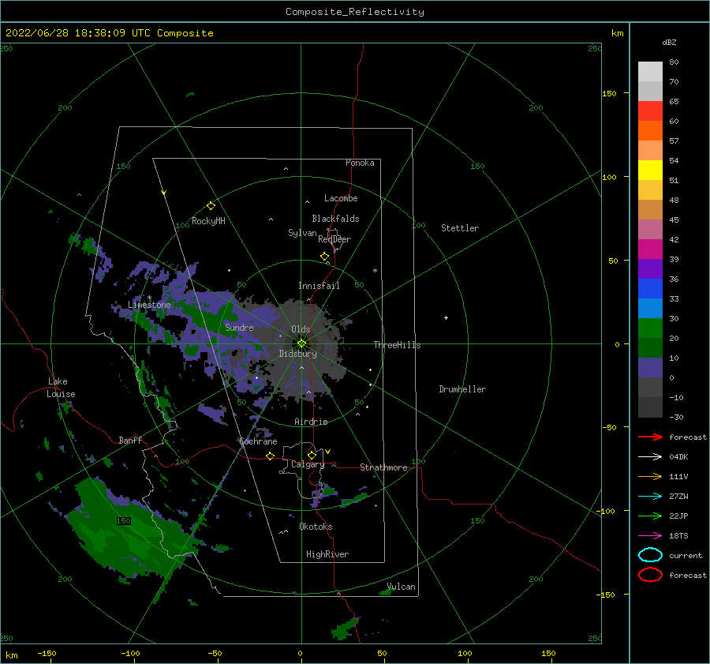Click the Olds label on map
Screen dimensions: 710x664
pyautogui.click(x=301, y=329)
